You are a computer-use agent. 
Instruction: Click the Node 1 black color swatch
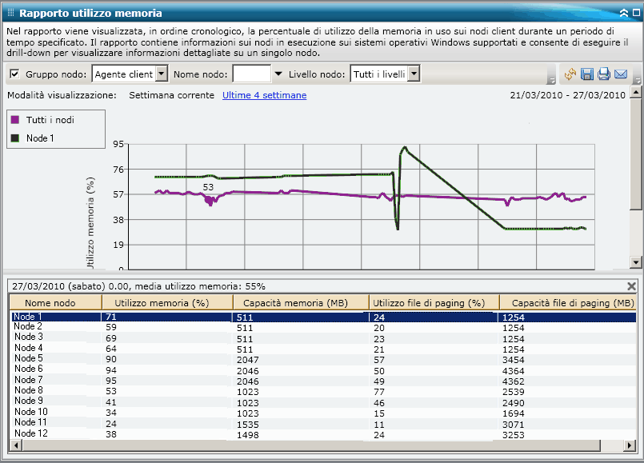tap(14, 138)
